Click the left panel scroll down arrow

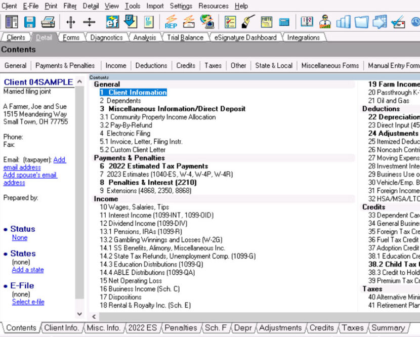(x=79, y=314)
